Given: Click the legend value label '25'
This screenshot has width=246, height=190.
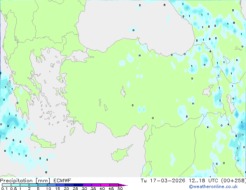Looking at the screenshot, I should point(75,188).
